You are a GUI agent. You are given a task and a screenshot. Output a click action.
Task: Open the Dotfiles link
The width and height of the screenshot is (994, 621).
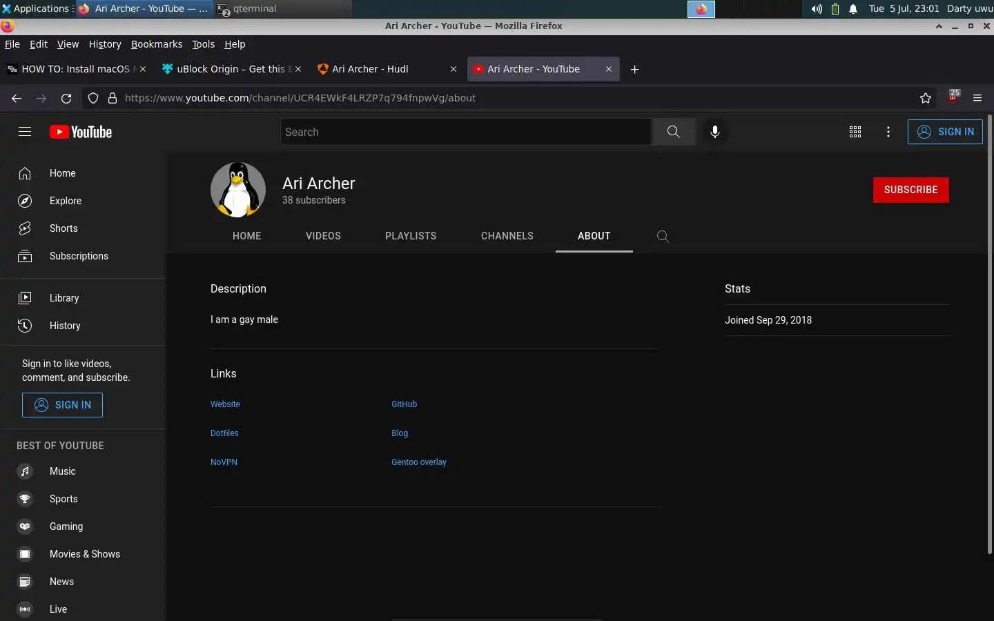[224, 433]
